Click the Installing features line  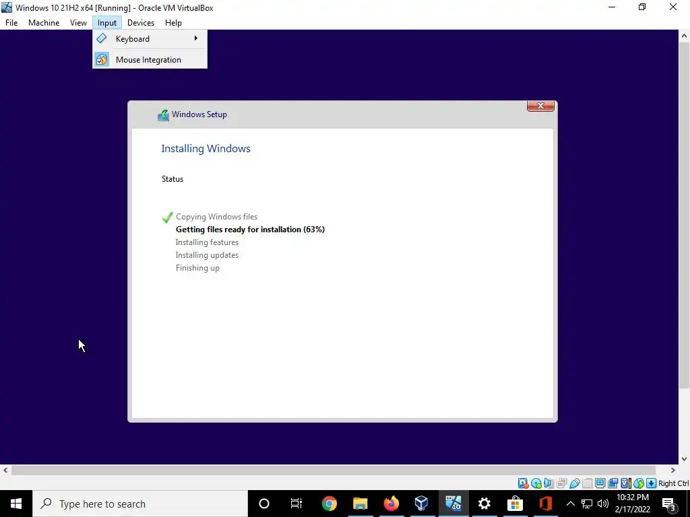point(207,242)
